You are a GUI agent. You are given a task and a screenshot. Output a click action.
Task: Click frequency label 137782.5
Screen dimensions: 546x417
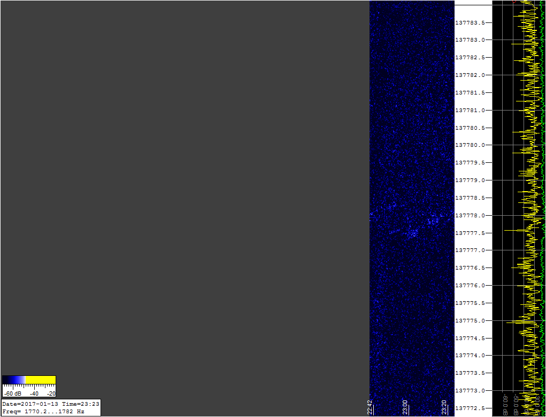click(471, 57)
